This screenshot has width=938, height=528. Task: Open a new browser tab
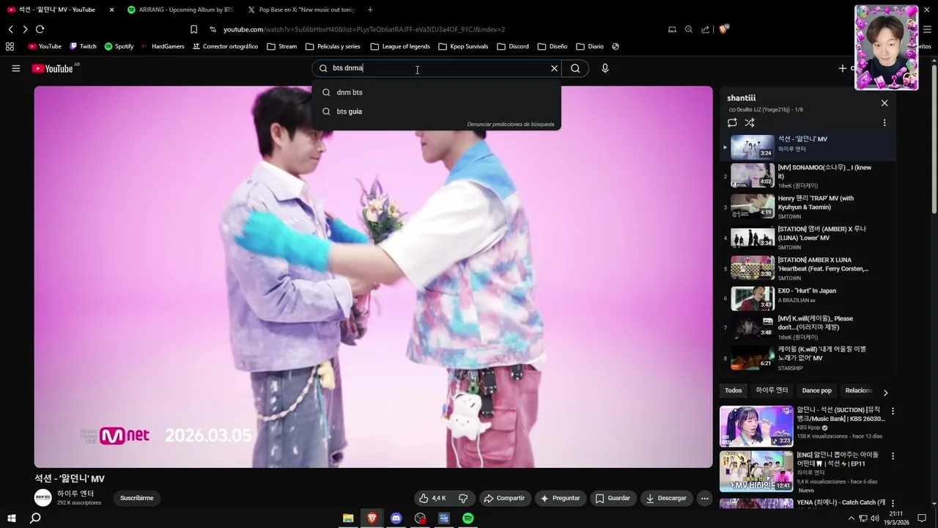[370, 10]
